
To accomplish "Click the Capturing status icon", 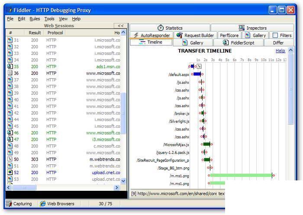I will tap(9, 204).
